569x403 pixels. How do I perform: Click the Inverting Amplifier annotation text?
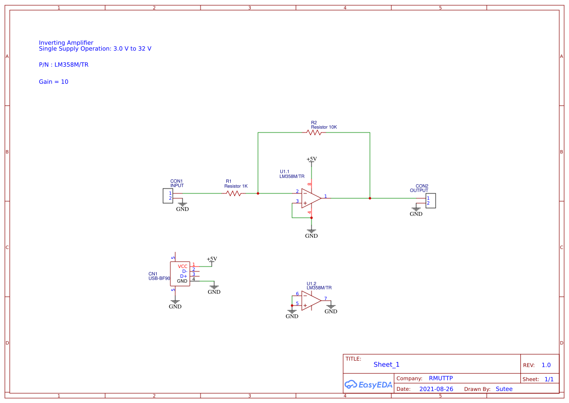click(x=66, y=43)
